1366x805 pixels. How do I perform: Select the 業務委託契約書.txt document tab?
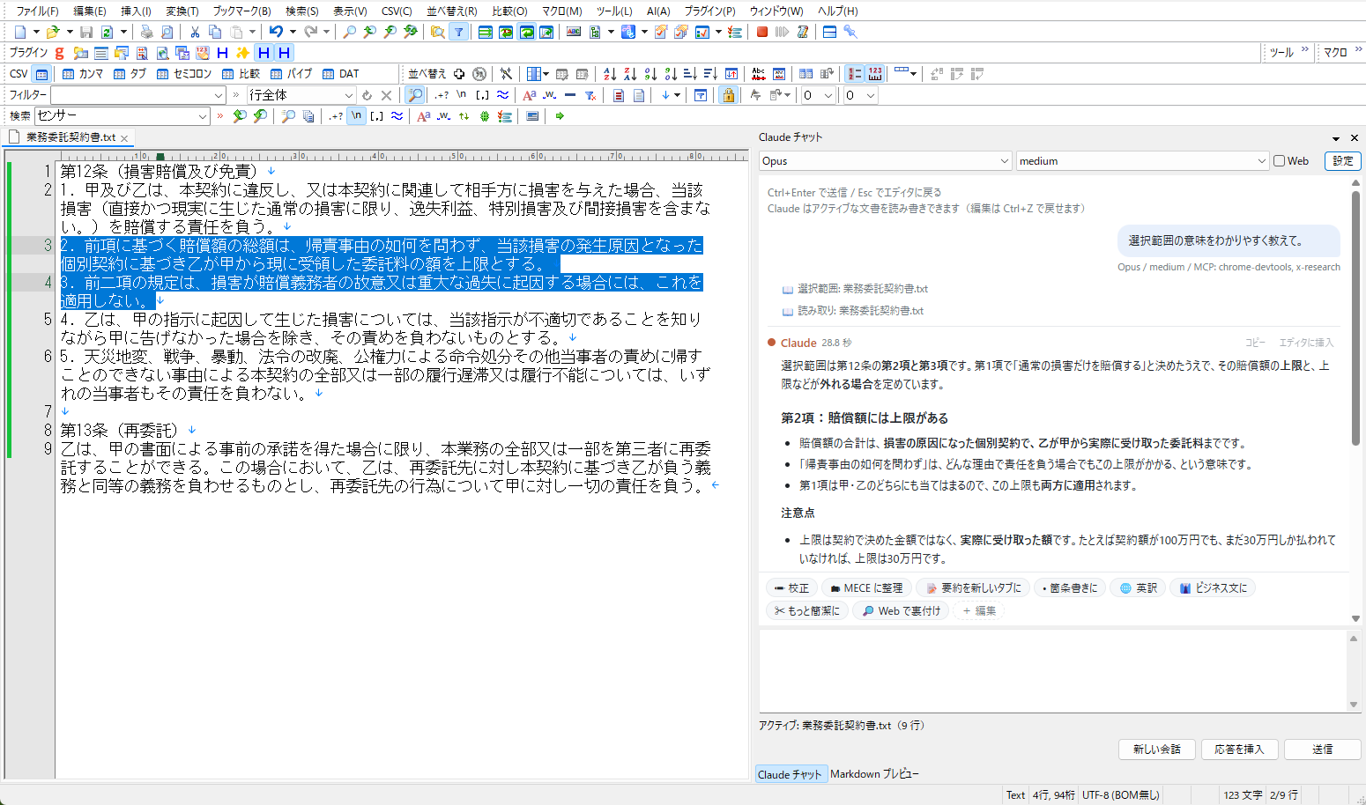click(71, 137)
